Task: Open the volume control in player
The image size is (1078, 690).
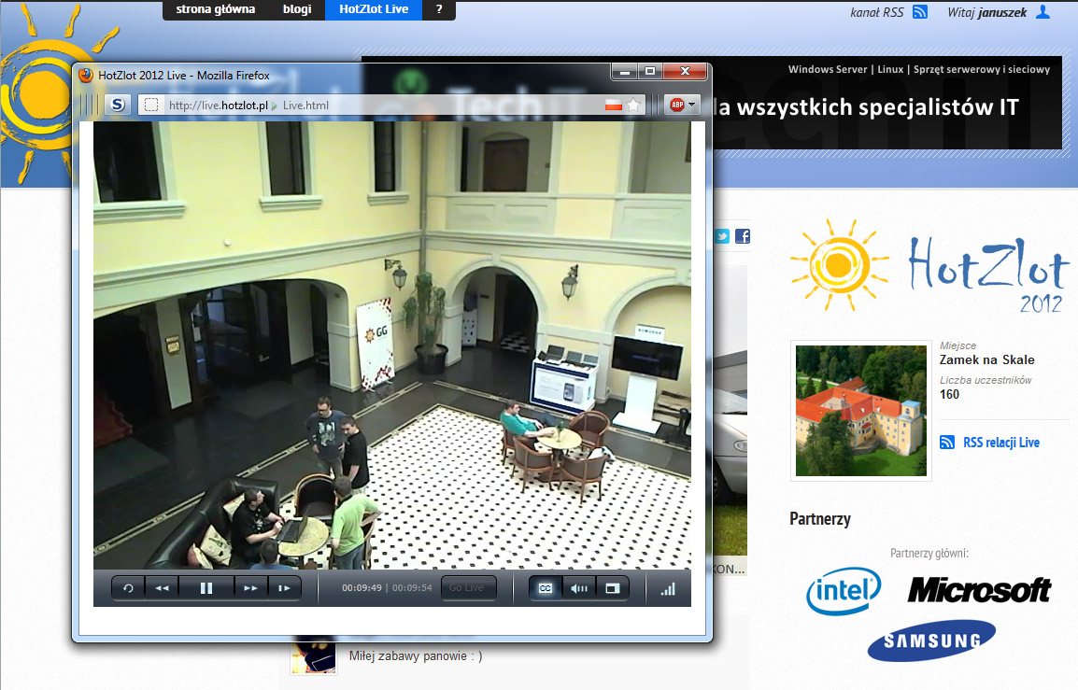Action: pyautogui.click(x=579, y=588)
